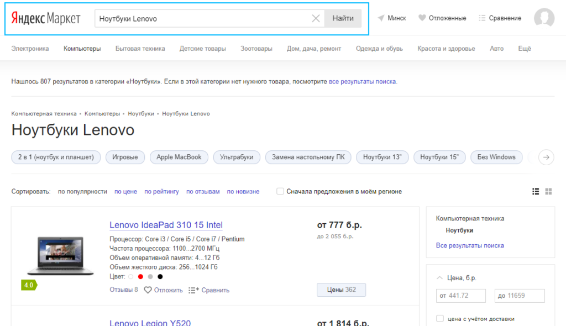Open the user profile avatar
The width and height of the screenshot is (566, 326).
point(544,17)
